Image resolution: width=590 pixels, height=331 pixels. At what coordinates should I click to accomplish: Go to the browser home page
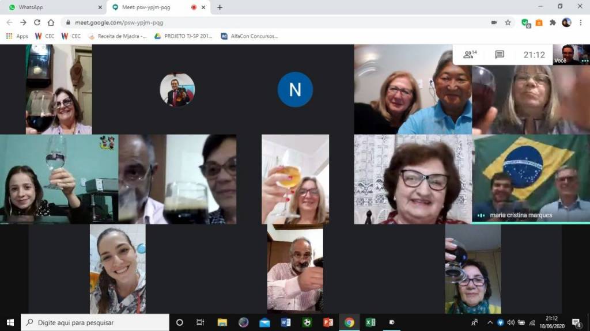pos(51,22)
